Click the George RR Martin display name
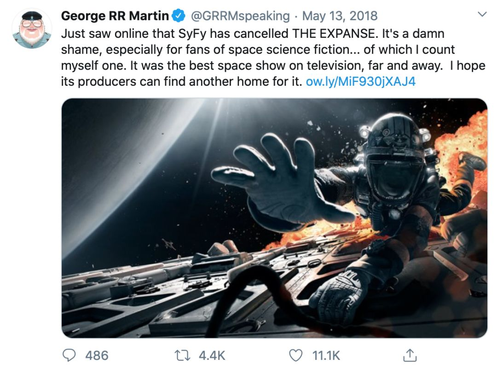This screenshot has height=370, width=497. point(115,16)
